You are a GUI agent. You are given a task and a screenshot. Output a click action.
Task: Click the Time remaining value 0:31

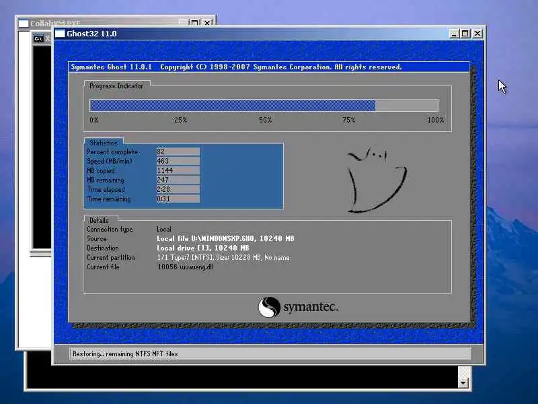click(178, 199)
